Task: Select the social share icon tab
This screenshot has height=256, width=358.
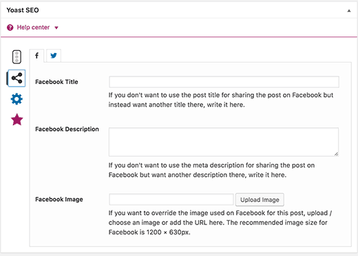Action: (x=17, y=78)
